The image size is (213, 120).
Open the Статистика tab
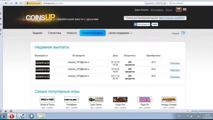click(x=54, y=33)
